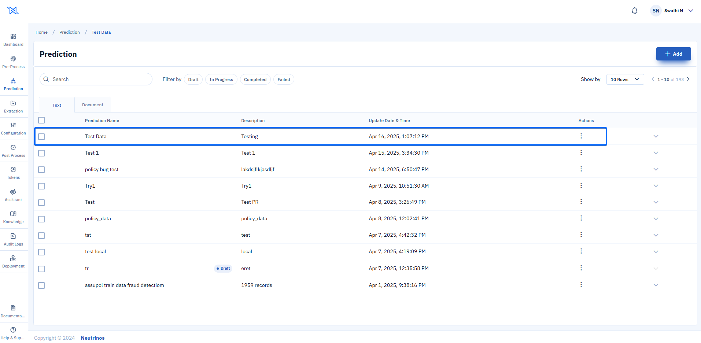The width and height of the screenshot is (701, 343).
Task: Filter by Completed status
Action: (x=255, y=80)
